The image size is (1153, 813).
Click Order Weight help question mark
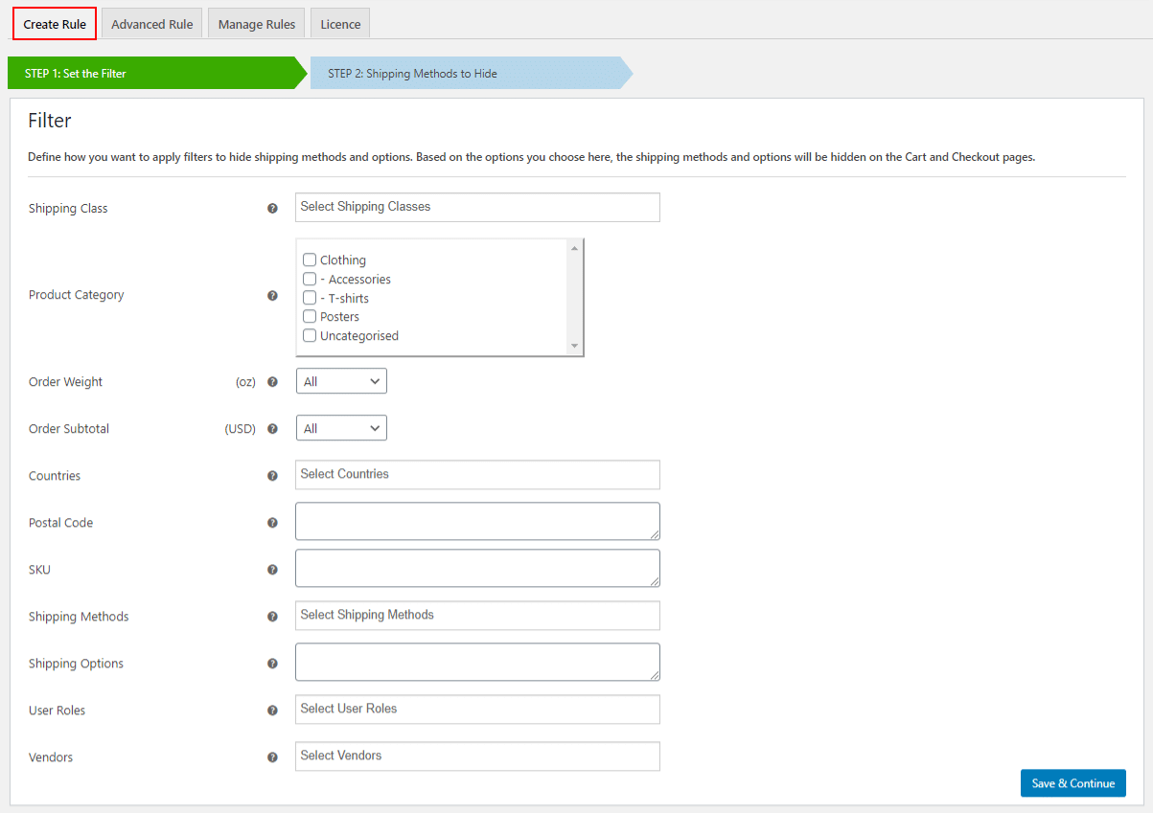272,382
